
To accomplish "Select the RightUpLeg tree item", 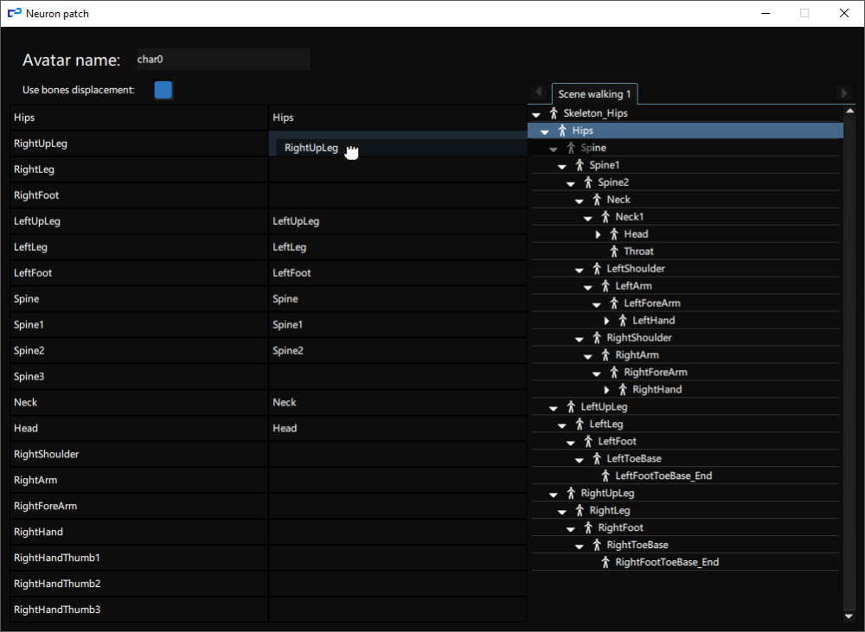I will [607, 493].
